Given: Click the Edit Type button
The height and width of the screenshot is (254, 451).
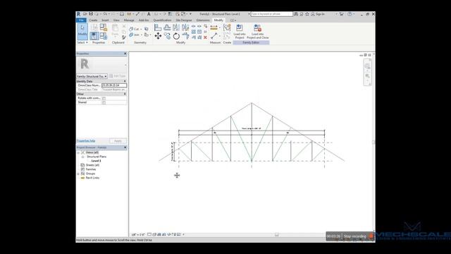Looking at the screenshot, I should pyautogui.click(x=118, y=76).
